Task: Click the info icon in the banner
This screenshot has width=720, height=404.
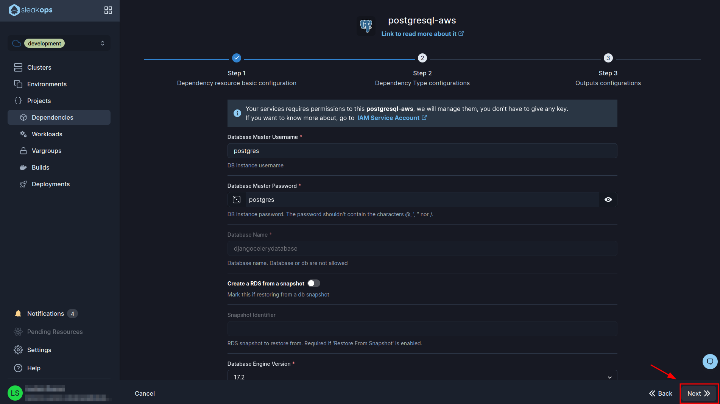Action: pos(237,113)
